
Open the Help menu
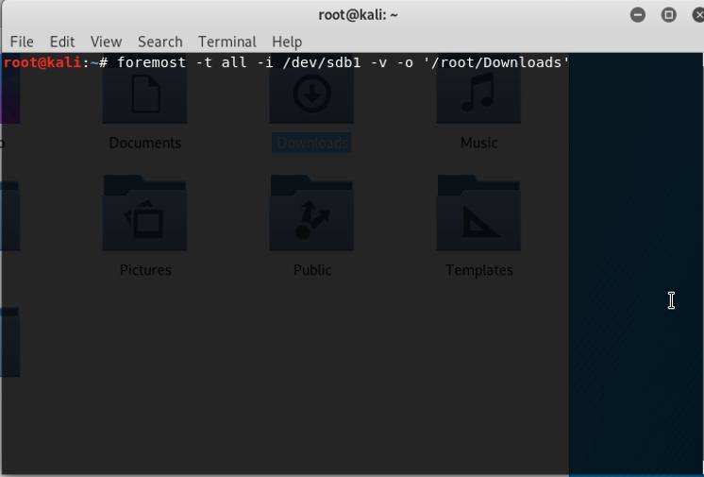click(287, 42)
